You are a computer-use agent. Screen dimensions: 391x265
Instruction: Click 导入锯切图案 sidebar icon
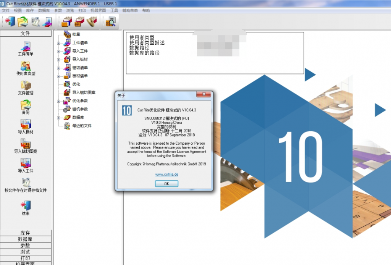[26, 145]
